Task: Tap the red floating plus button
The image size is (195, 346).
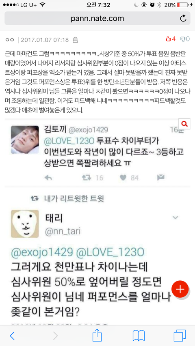Action: [x=180, y=289]
